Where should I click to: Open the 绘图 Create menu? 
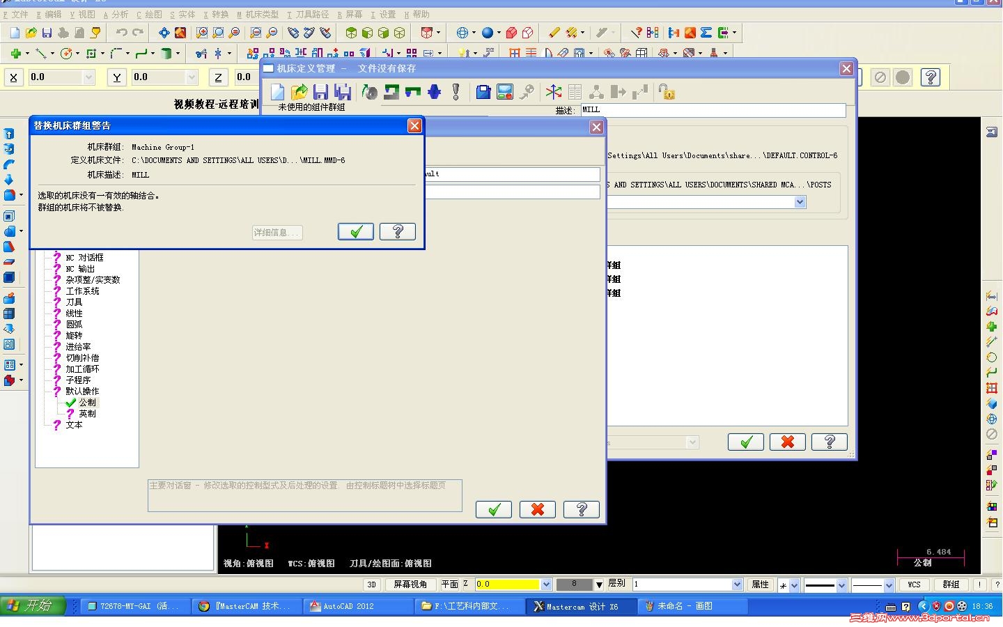coord(150,14)
